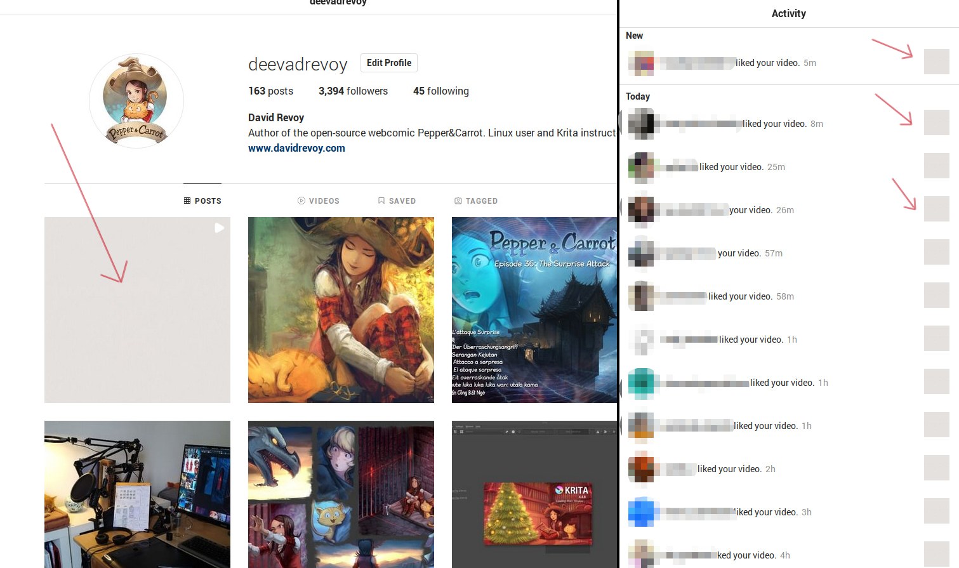Click the Pepper & Carrot profile picture
Screen dimensions: 959x568
click(136, 101)
